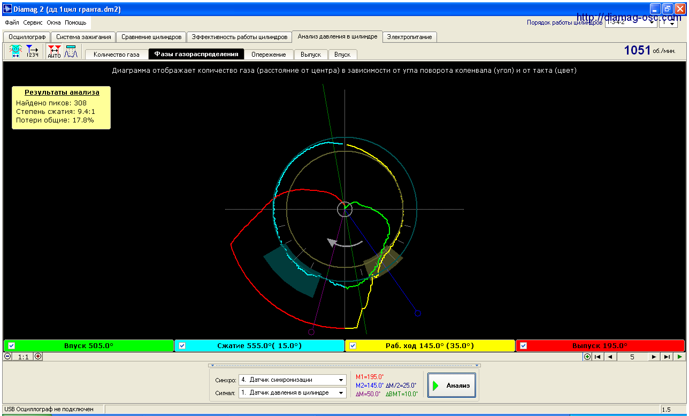Click status text USB Осциллограф не подключен

tap(49, 409)
